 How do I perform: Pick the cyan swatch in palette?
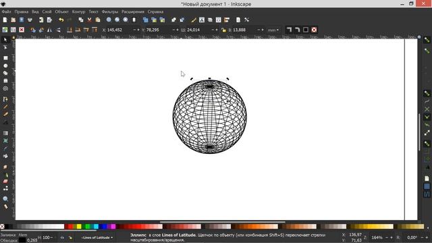coord(96,227)
